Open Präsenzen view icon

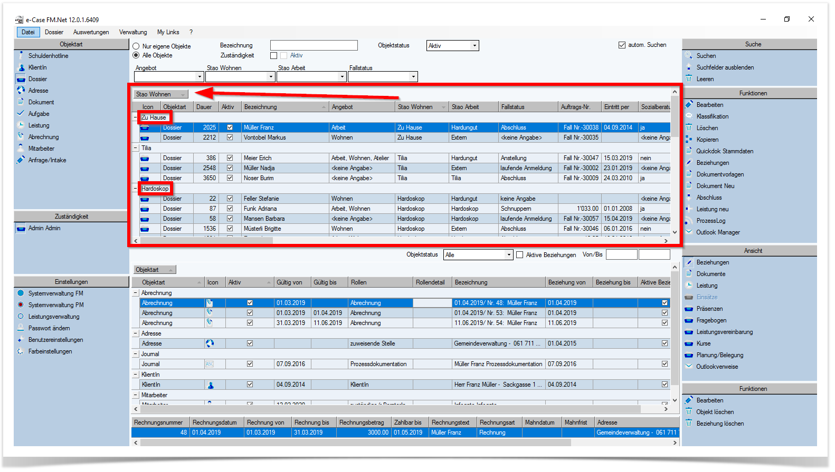click(x=689, y=309)
